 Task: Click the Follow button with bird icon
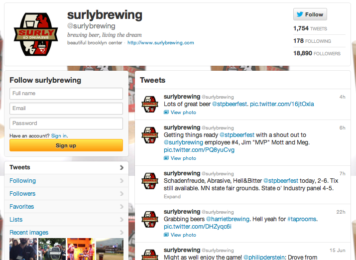(x=310, y=14)
